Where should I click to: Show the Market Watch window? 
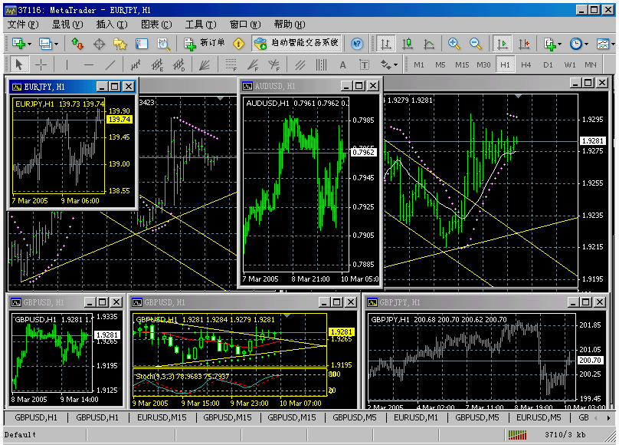point(77,44)
